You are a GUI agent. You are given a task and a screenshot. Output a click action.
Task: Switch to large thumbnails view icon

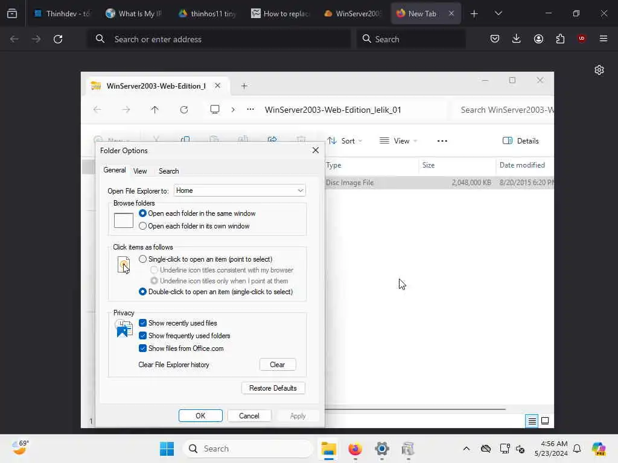(545, 421)
